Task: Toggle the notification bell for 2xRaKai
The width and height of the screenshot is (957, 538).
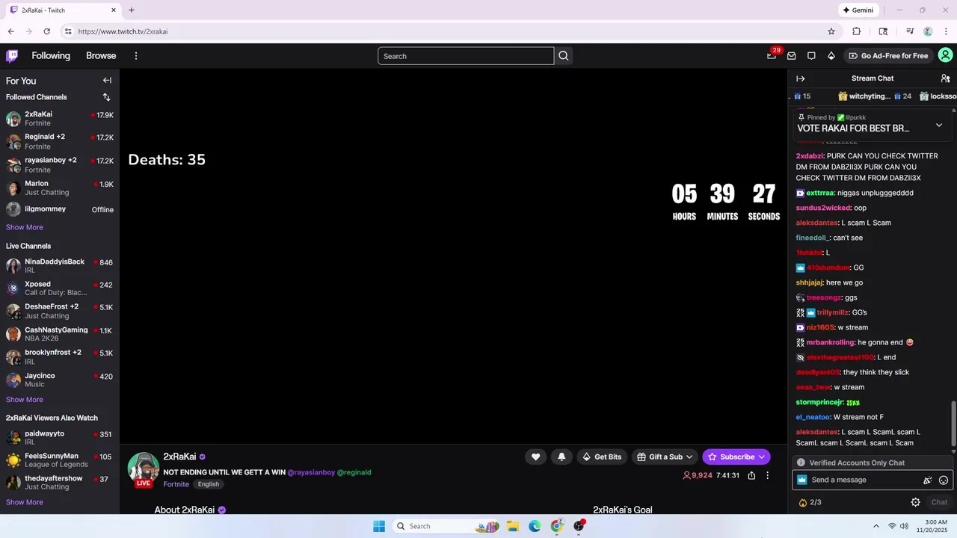Action: click(x=561, y=457)
